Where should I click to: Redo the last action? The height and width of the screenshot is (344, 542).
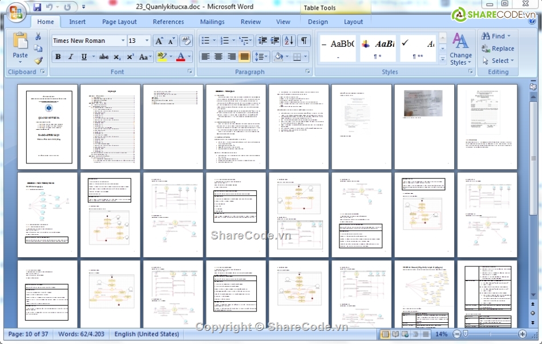[x=68, y=7]
